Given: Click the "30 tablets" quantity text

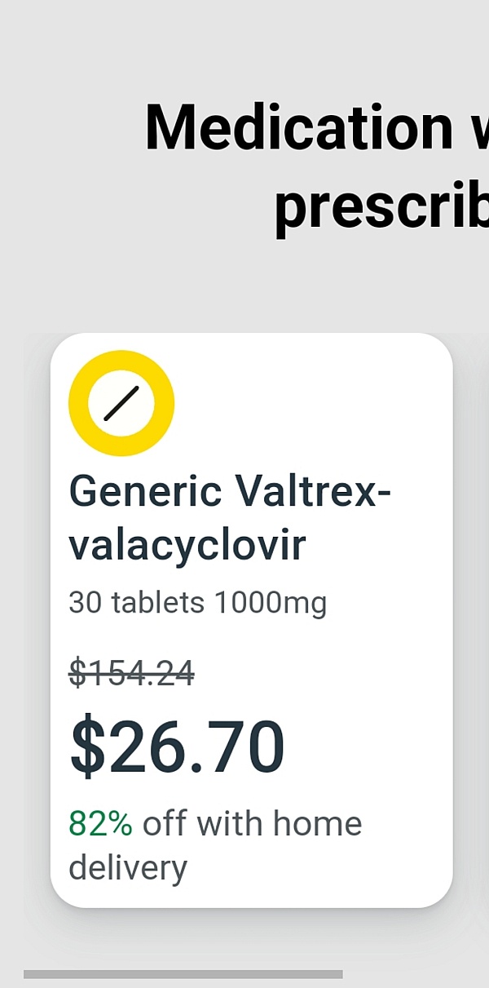Looking at the screenshot, I should [x=136, y=603].
